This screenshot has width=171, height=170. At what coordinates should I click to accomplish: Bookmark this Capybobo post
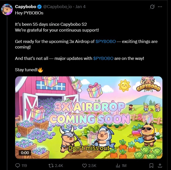tap(151, 166)
